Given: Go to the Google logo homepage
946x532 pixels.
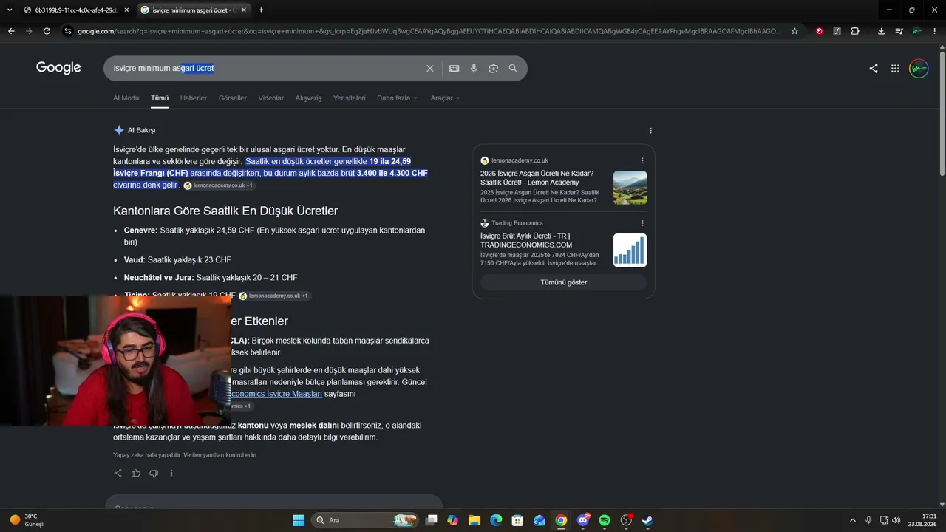Looking at the screenshot, I should tap(58, 68).
